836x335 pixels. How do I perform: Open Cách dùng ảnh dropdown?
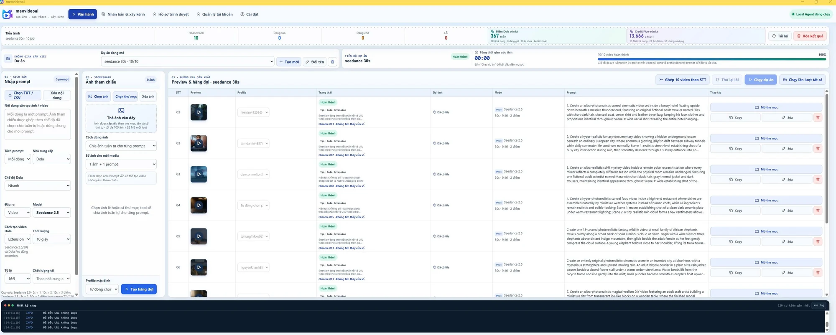pyautogui.click(x=121, y=146)
